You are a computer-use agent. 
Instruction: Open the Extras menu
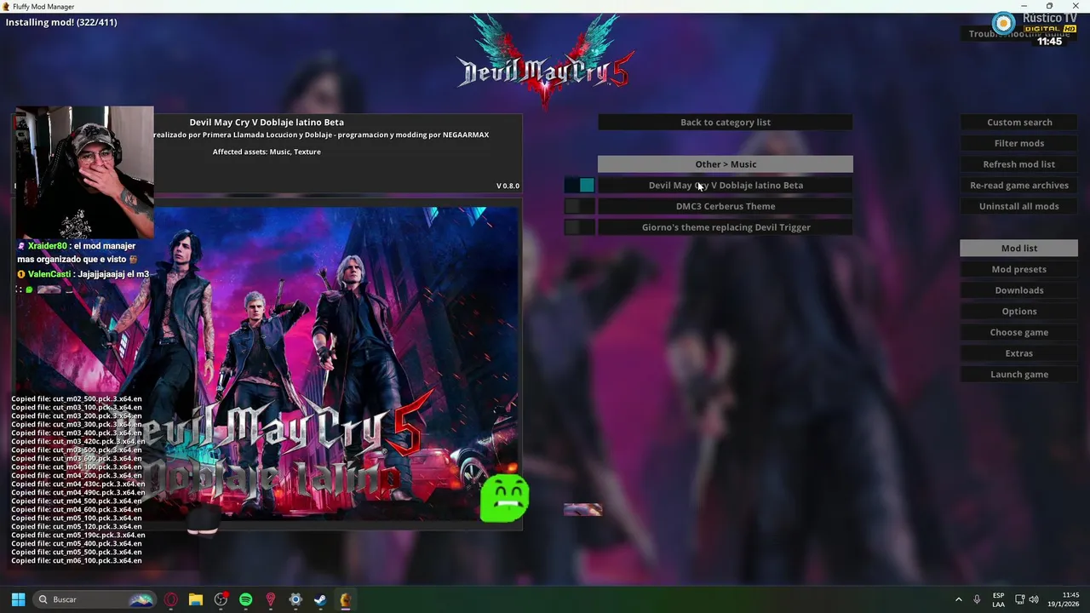click(x=1019, y=353)
